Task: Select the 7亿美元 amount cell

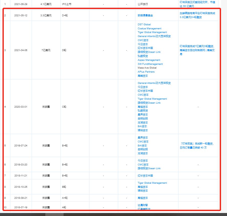Action: pyautogui.click(x=46, y=50)
